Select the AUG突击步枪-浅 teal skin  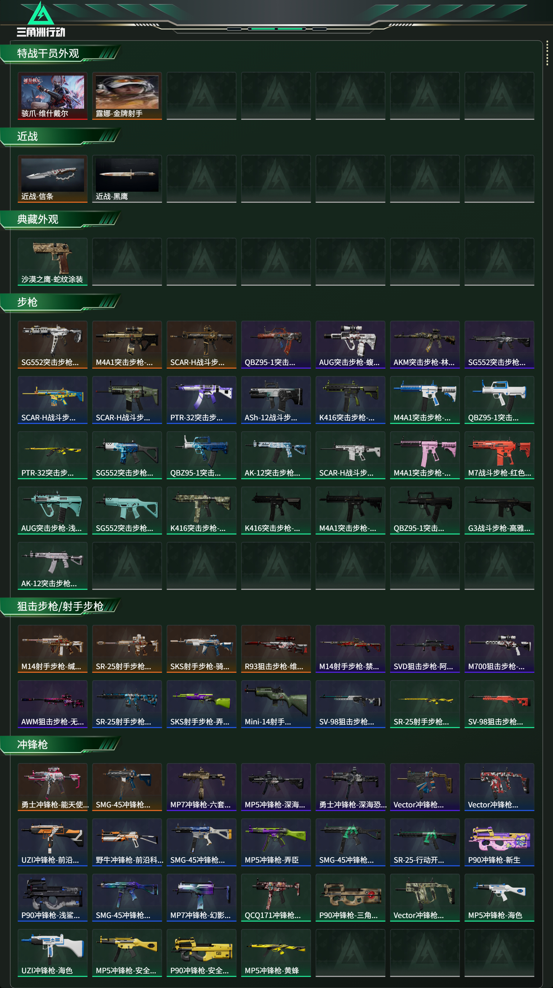click(53, 510)
